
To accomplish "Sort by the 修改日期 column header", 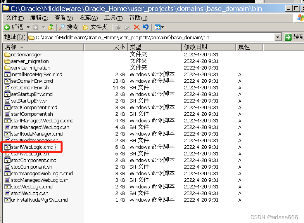I will point(209,47).
